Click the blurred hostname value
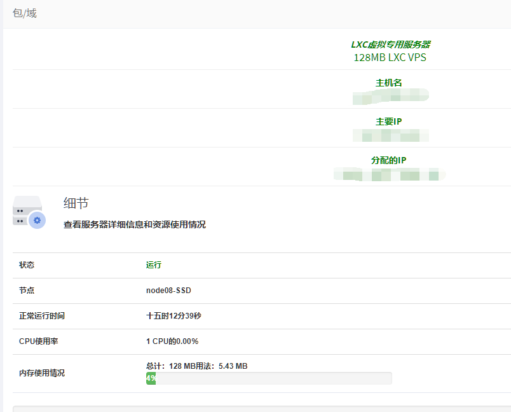 click(x=391, y=97)
